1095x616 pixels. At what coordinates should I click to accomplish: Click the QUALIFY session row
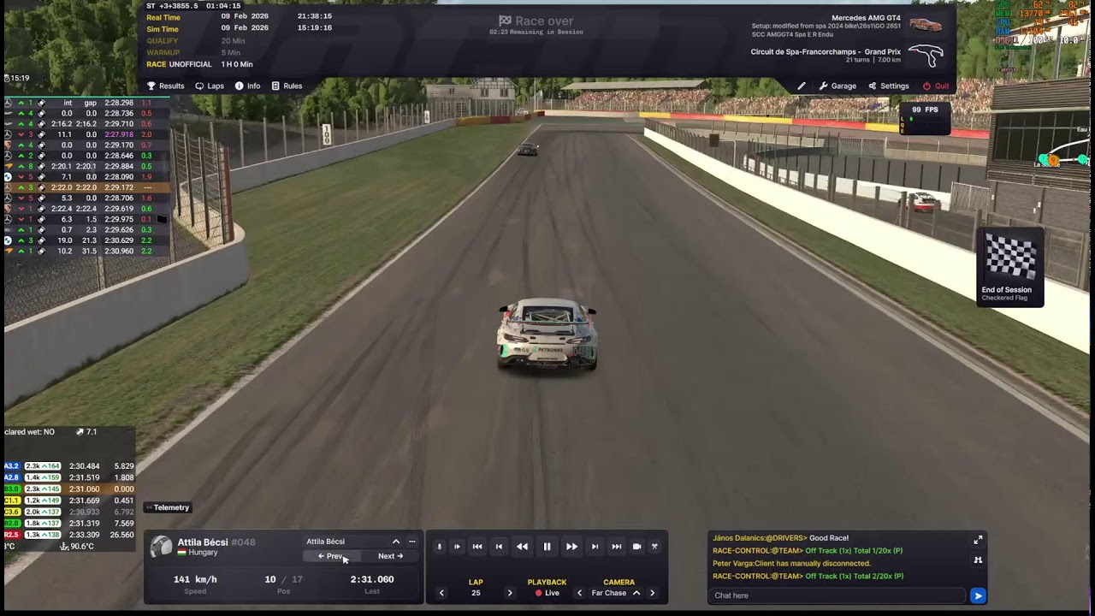coord(197,41)
